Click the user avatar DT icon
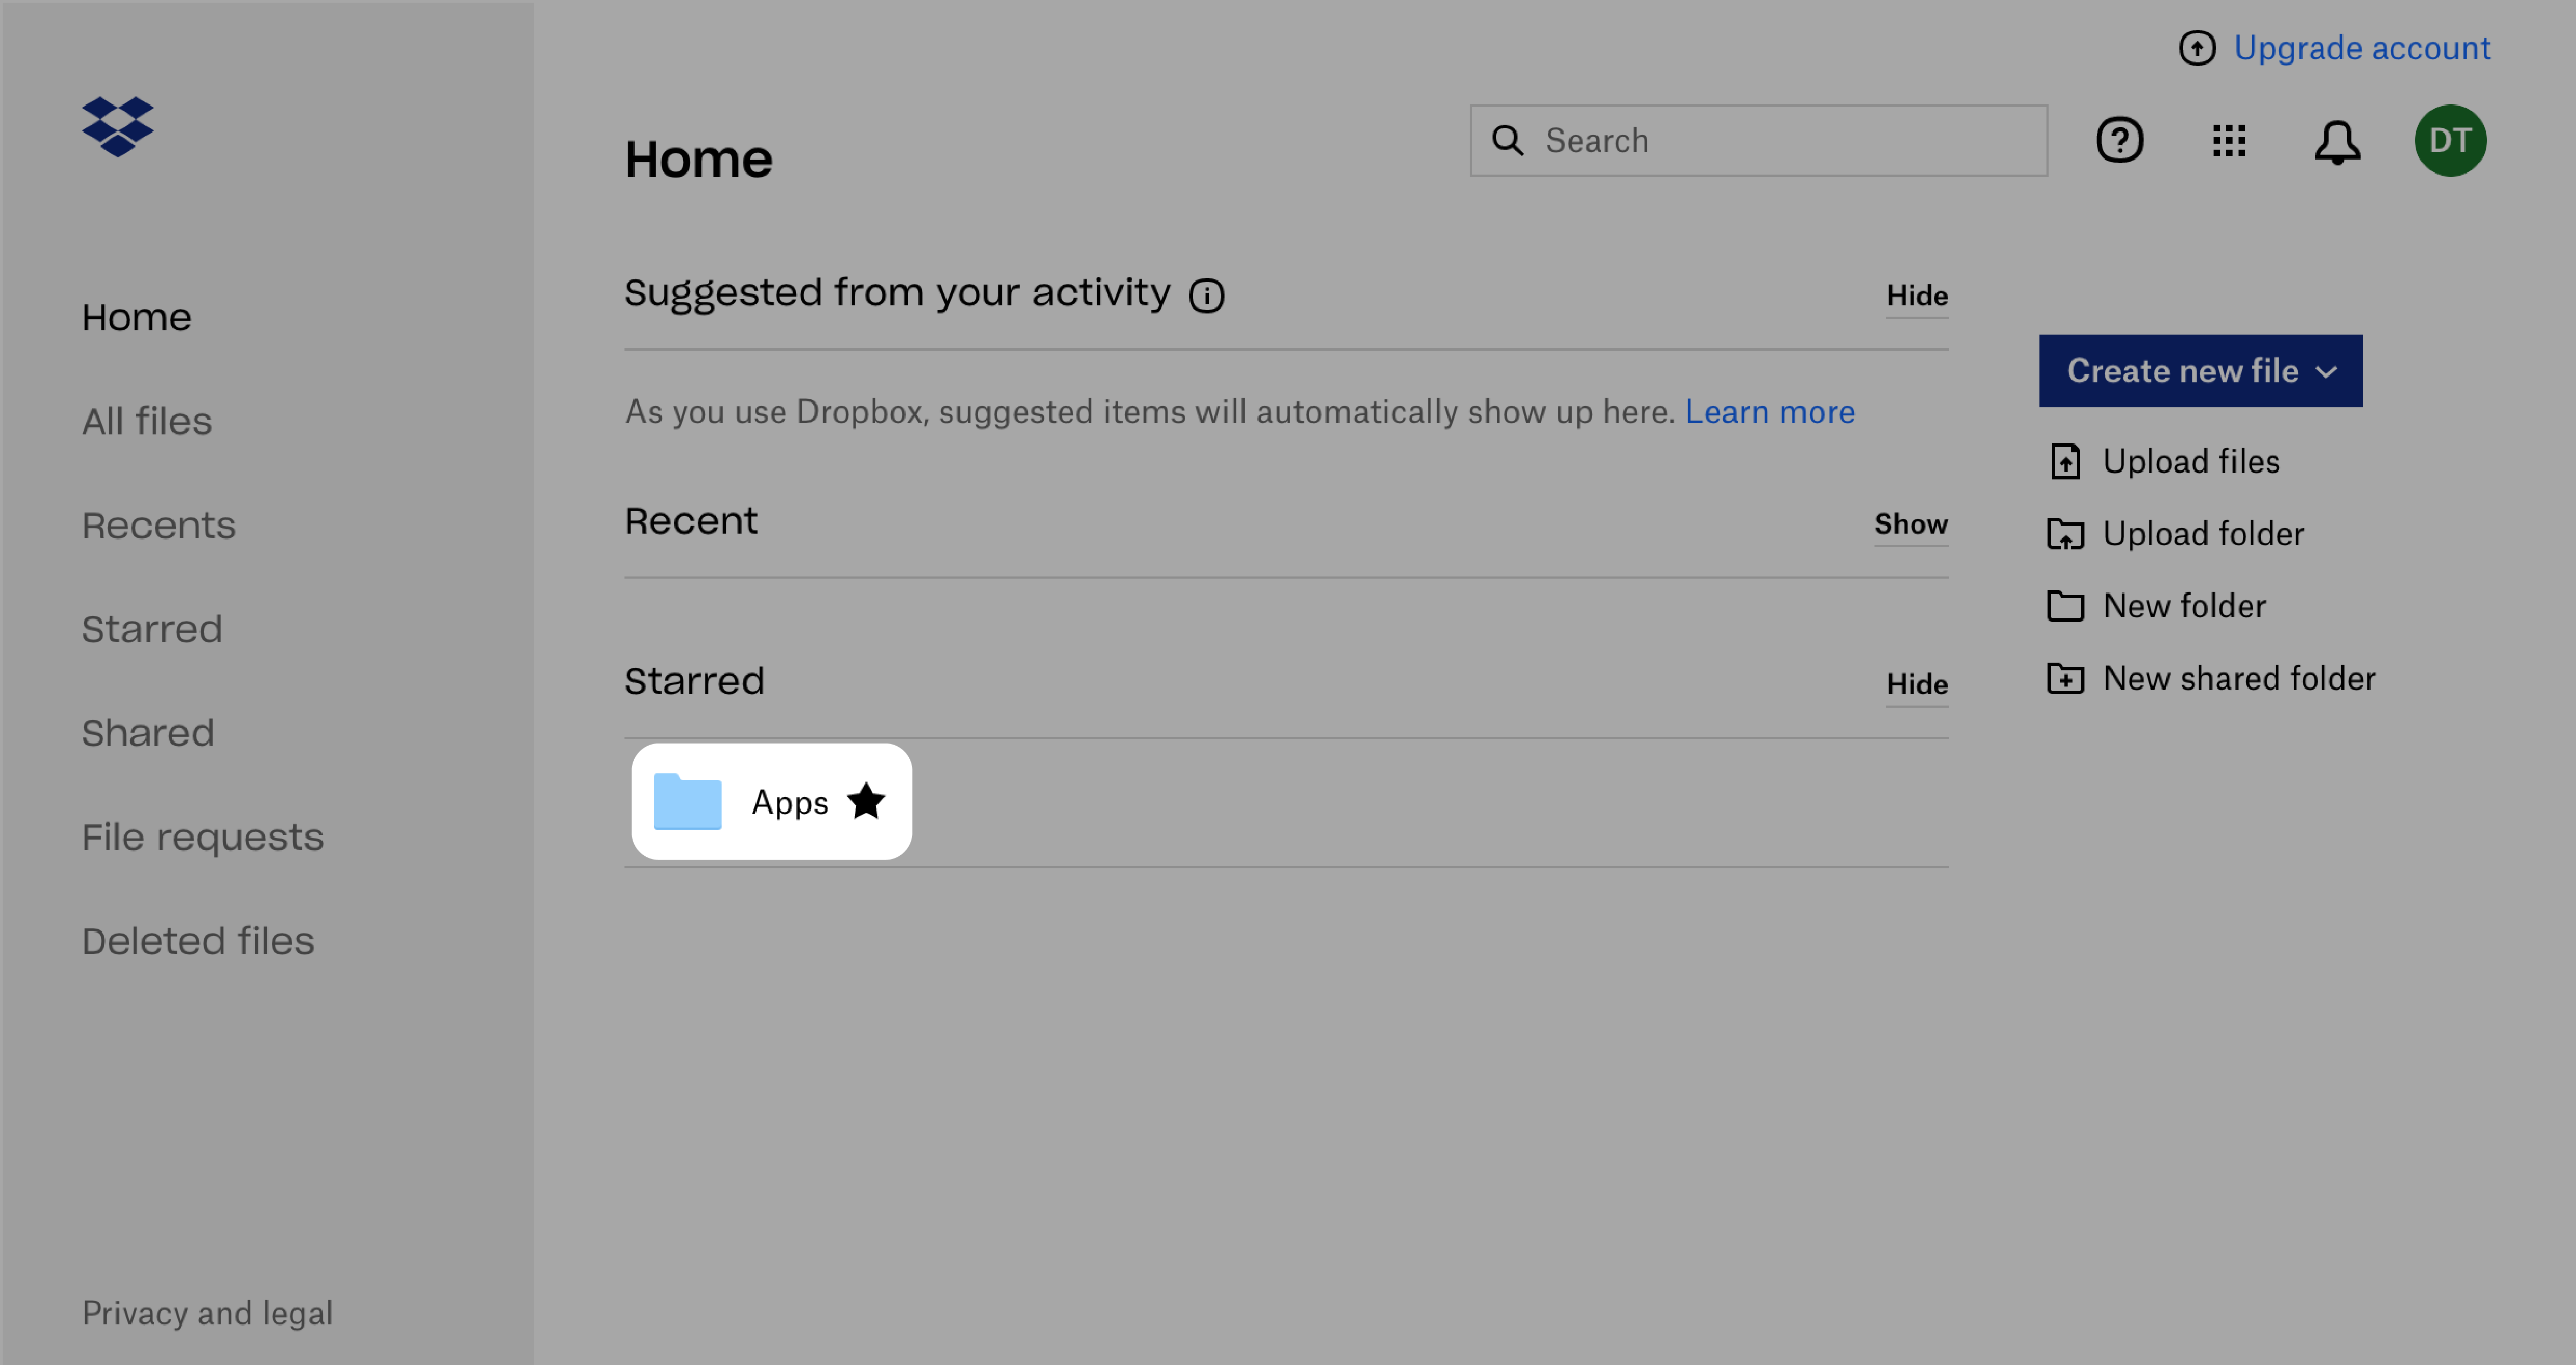The image size is (2576, 1365). coord(2453,141)
